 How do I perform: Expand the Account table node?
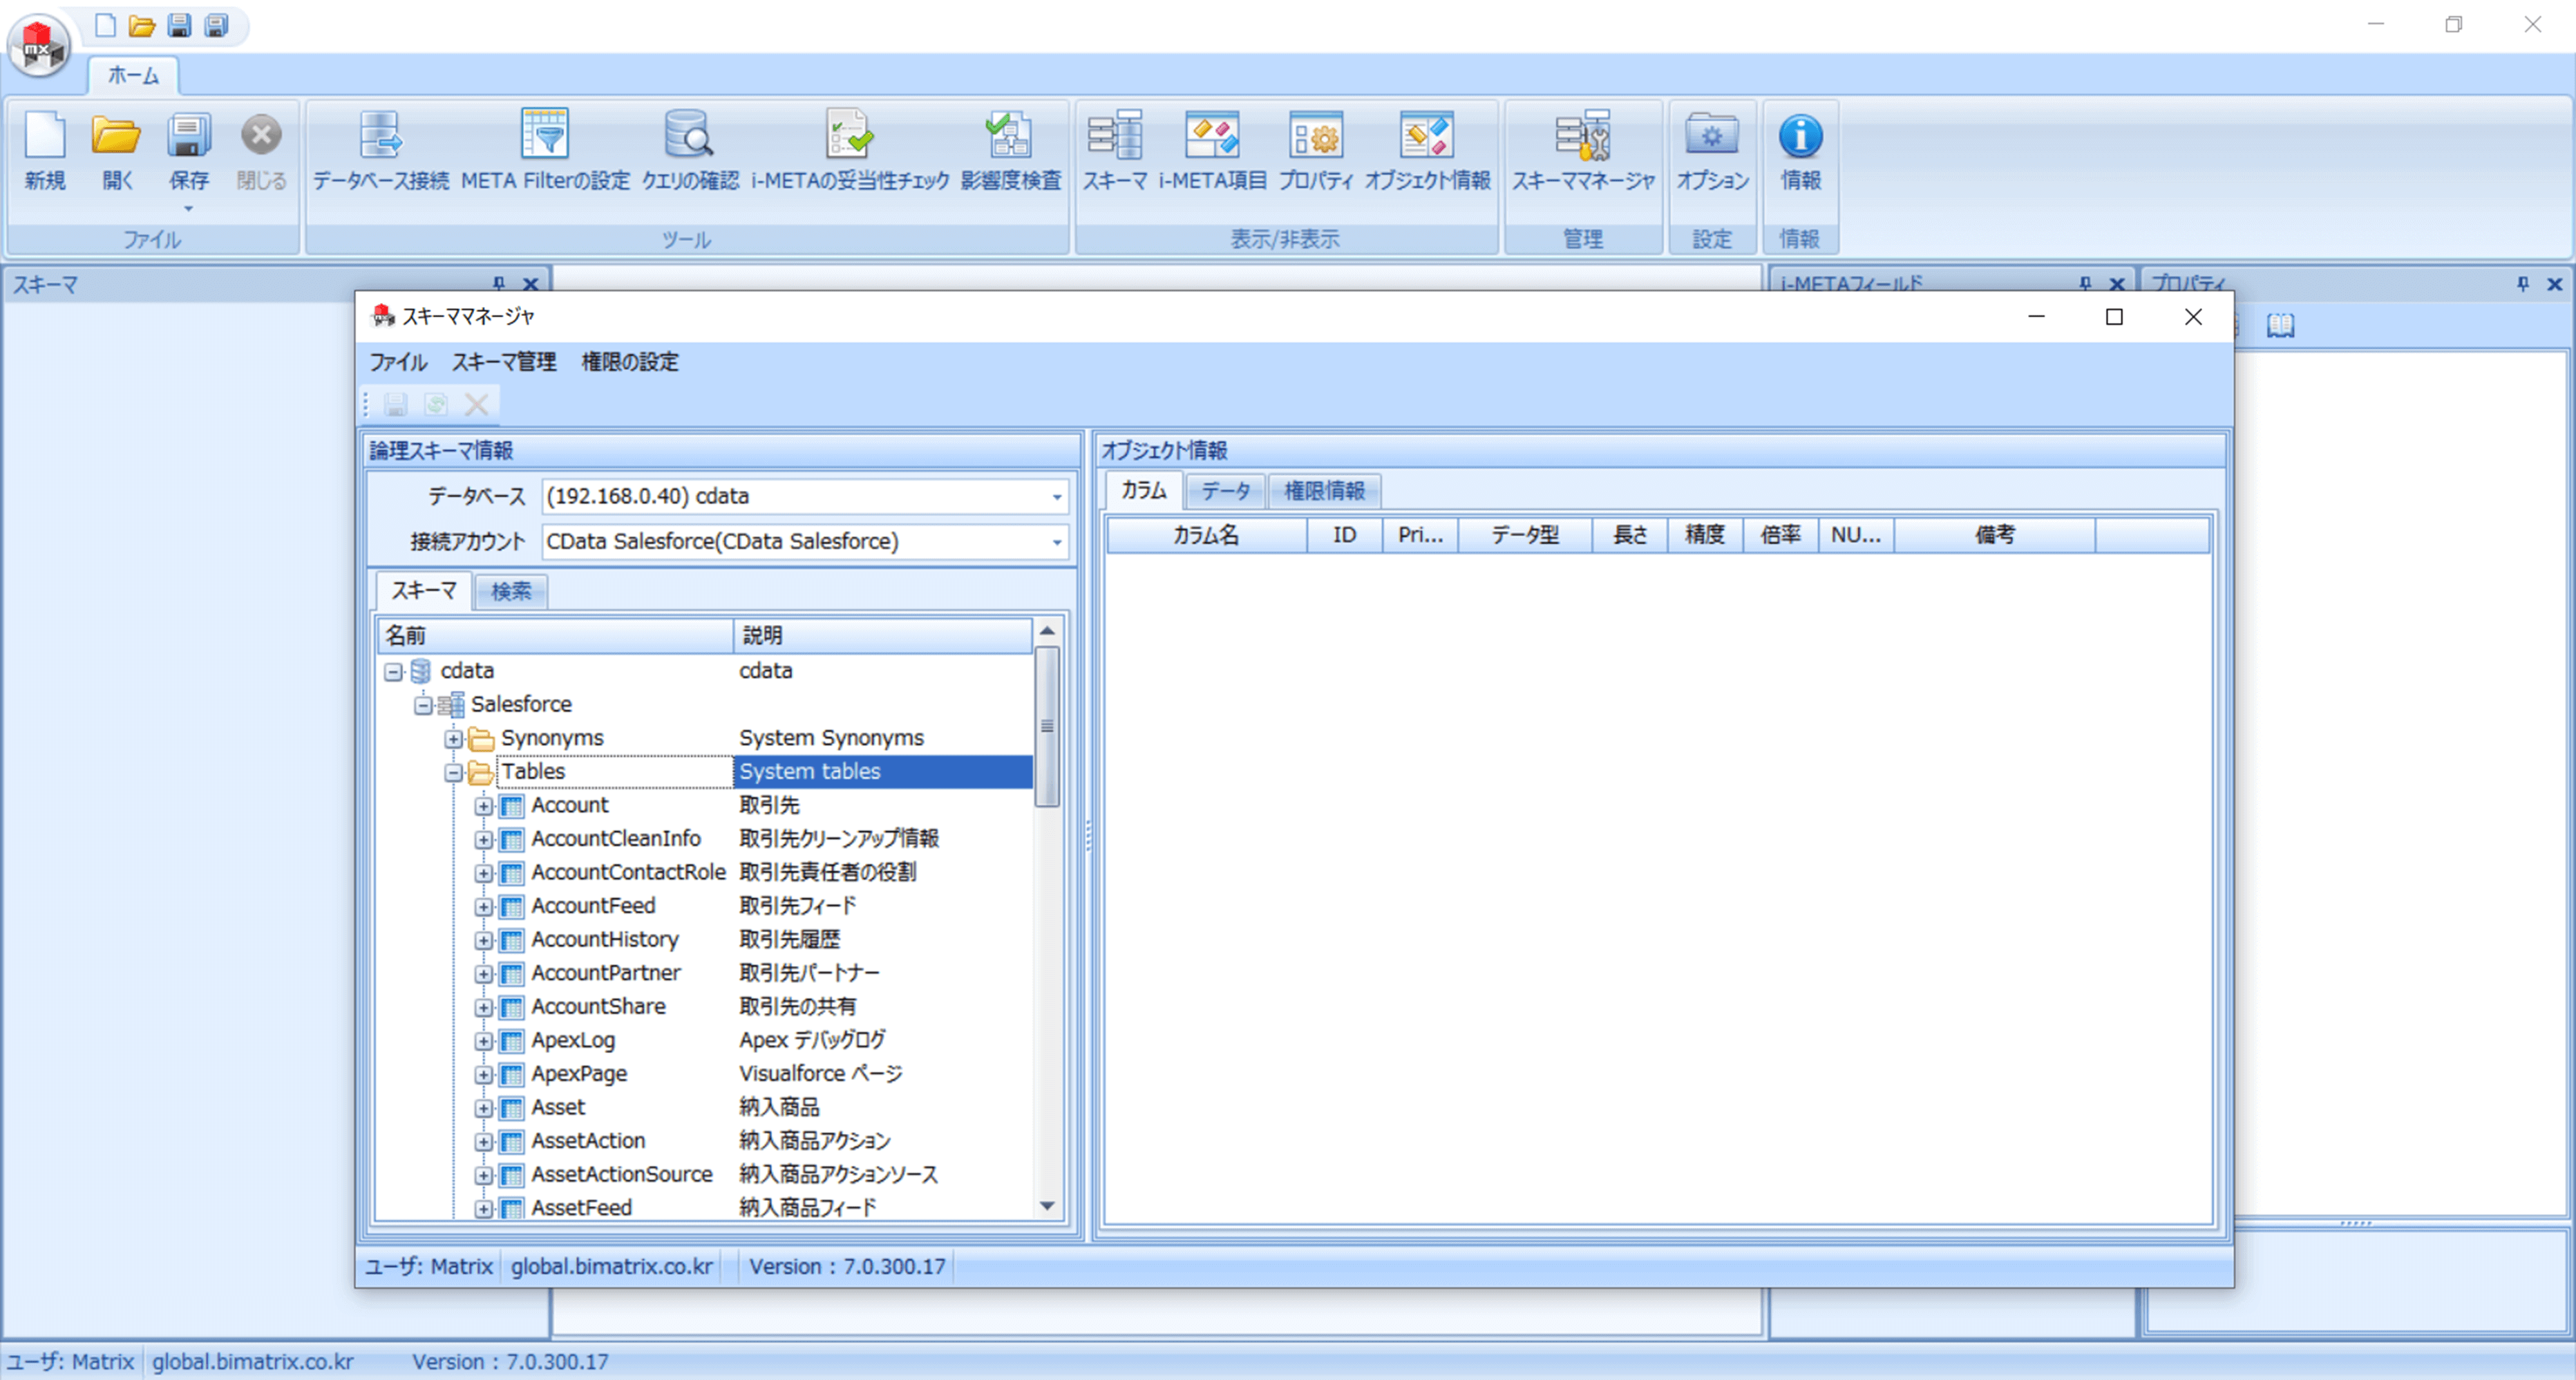click(483, 805)
